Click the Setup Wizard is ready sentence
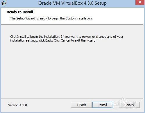This screenshot has height=113, width=145. 51,18
